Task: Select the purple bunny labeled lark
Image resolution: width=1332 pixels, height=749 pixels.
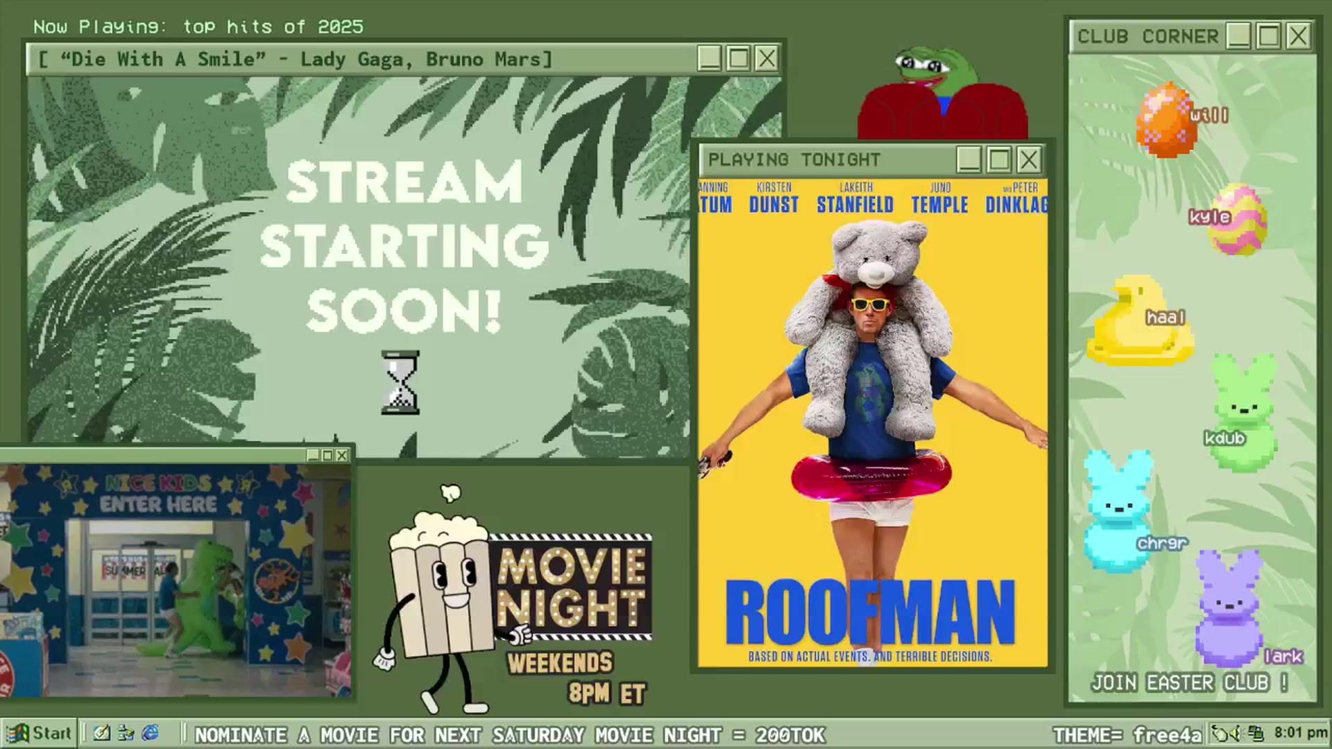Action: tap(1229, 608)
